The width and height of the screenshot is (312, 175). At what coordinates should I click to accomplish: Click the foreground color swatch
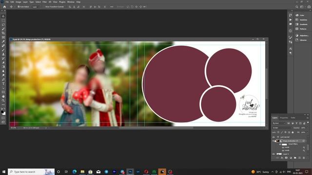pyautogui.click(x=2, y=112)
